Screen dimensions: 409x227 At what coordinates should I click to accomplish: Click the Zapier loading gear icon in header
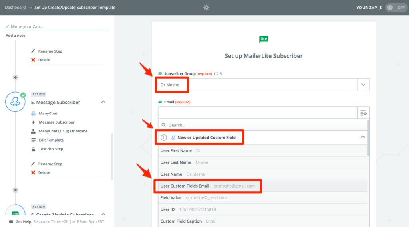206,7
